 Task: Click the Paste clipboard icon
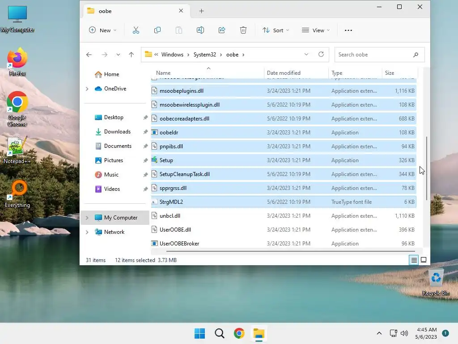pos(179,30)
